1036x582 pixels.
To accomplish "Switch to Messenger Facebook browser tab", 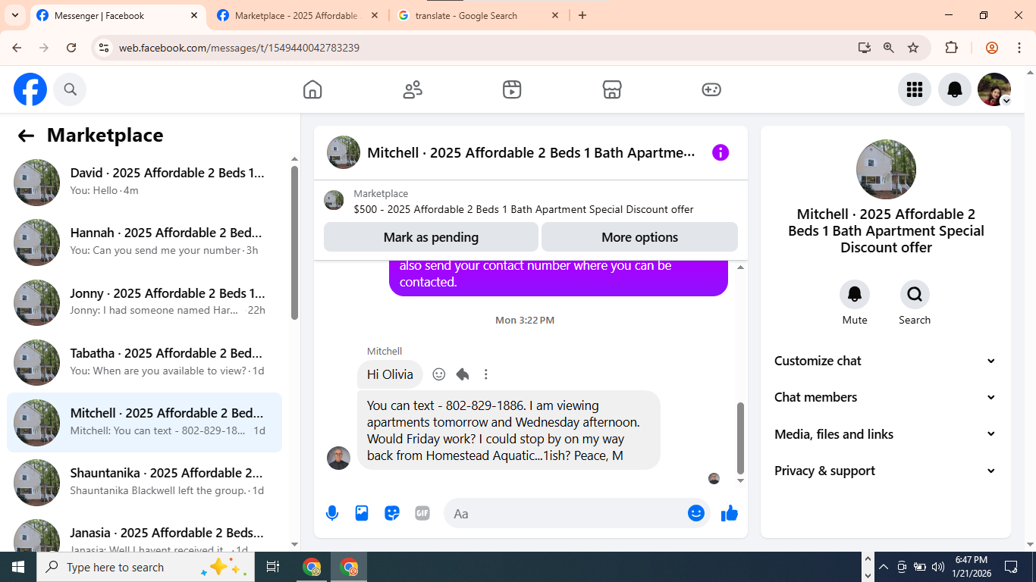I will [x=118, y=15].
